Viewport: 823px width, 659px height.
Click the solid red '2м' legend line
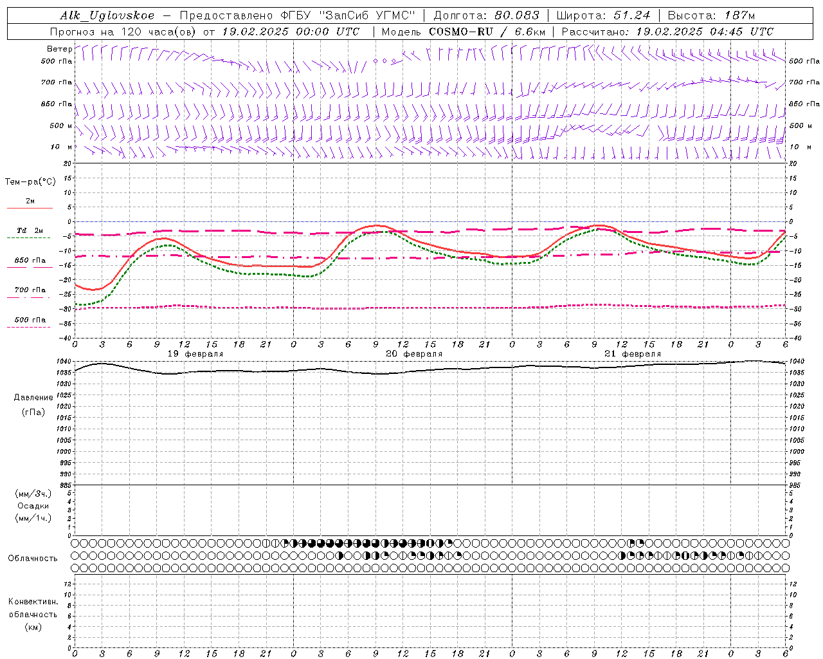pos(30,209)
